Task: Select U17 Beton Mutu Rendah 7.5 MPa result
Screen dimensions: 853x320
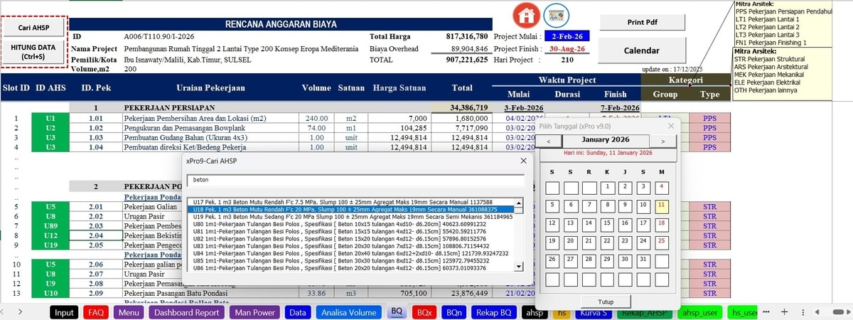Action: click(351, 202)
